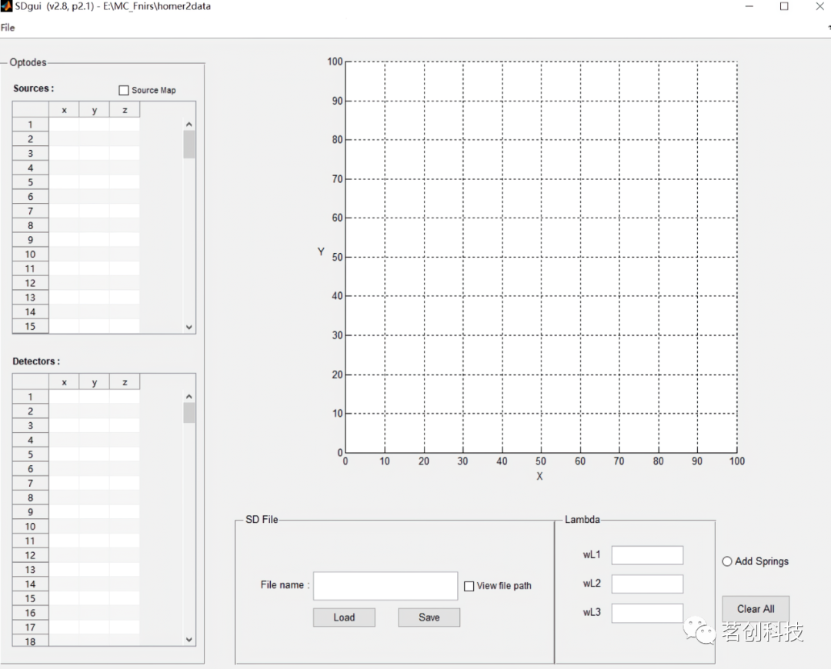The width and height of the screenshot is (831, 669).
Task: Select row 15 header in Sources table
Action: [30, 326]
